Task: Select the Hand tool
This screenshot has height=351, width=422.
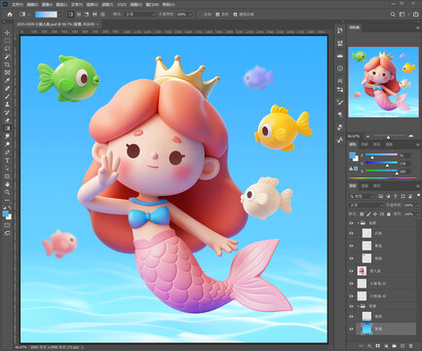Action: [7, 184]
